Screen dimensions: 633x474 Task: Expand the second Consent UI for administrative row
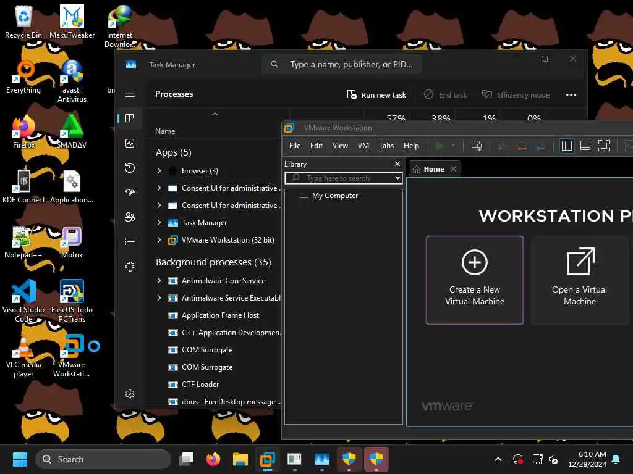tap(159, 206)
